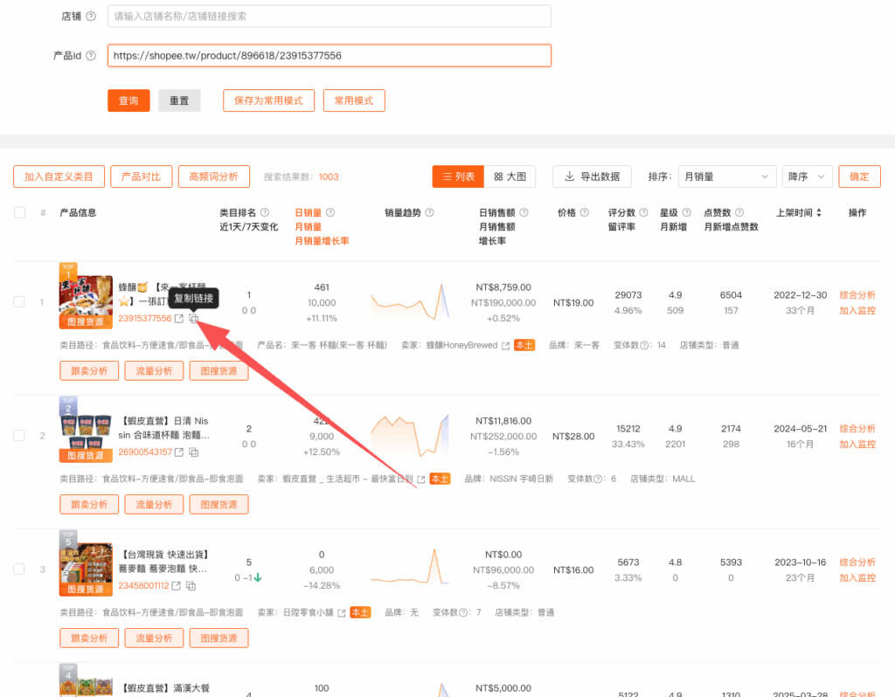This screenshot has width=895, height=697.
Task: Click help icon beside 类目排名 header
Action: [x=265, y=213]
